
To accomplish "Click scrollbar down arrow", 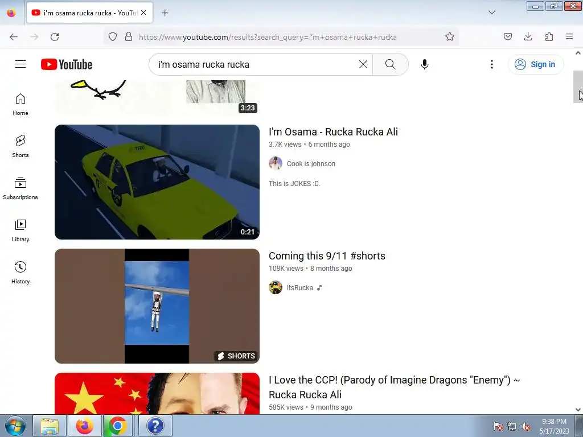I will pyautogui.click(x=578, y=410).
